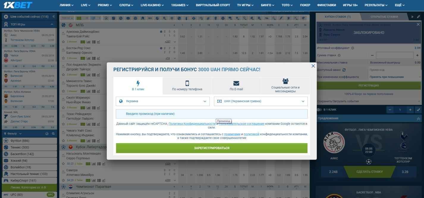The height and width of the screenshot is (198, 424).
Task: Collapse the ТОП Игры section
Action: pos(52,24)
